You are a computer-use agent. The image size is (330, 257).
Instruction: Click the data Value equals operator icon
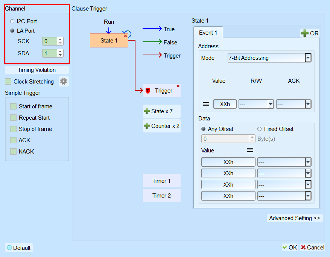[250, 150]
